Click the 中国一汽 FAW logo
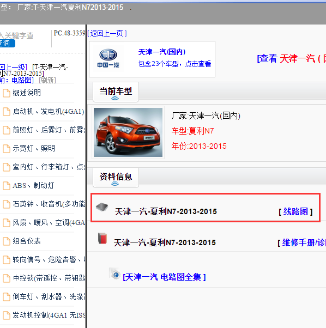326x328 pixels. (x=108, y=58)
